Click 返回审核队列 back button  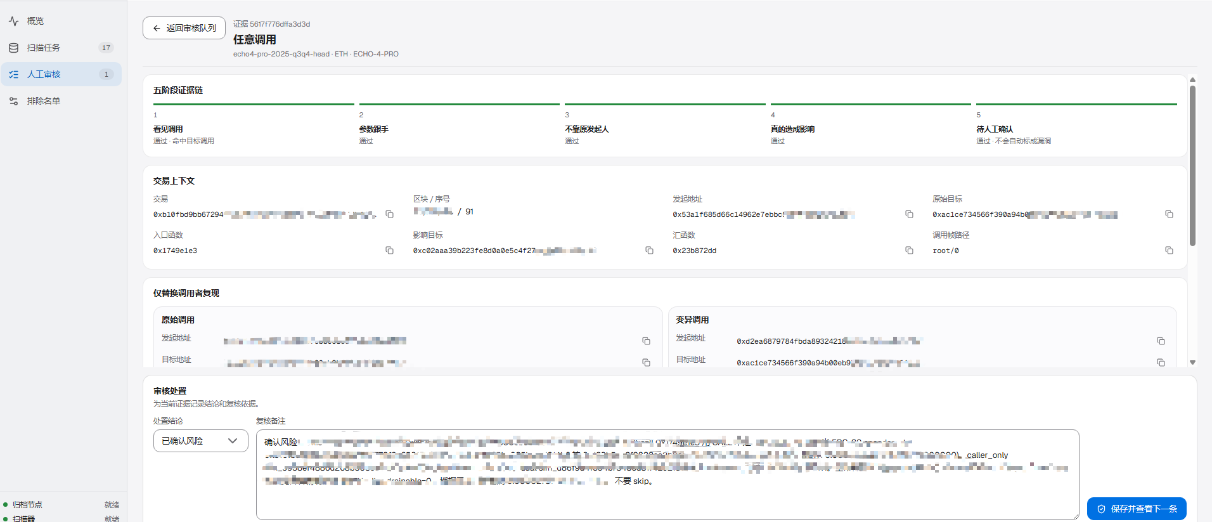tap(184, 28)
